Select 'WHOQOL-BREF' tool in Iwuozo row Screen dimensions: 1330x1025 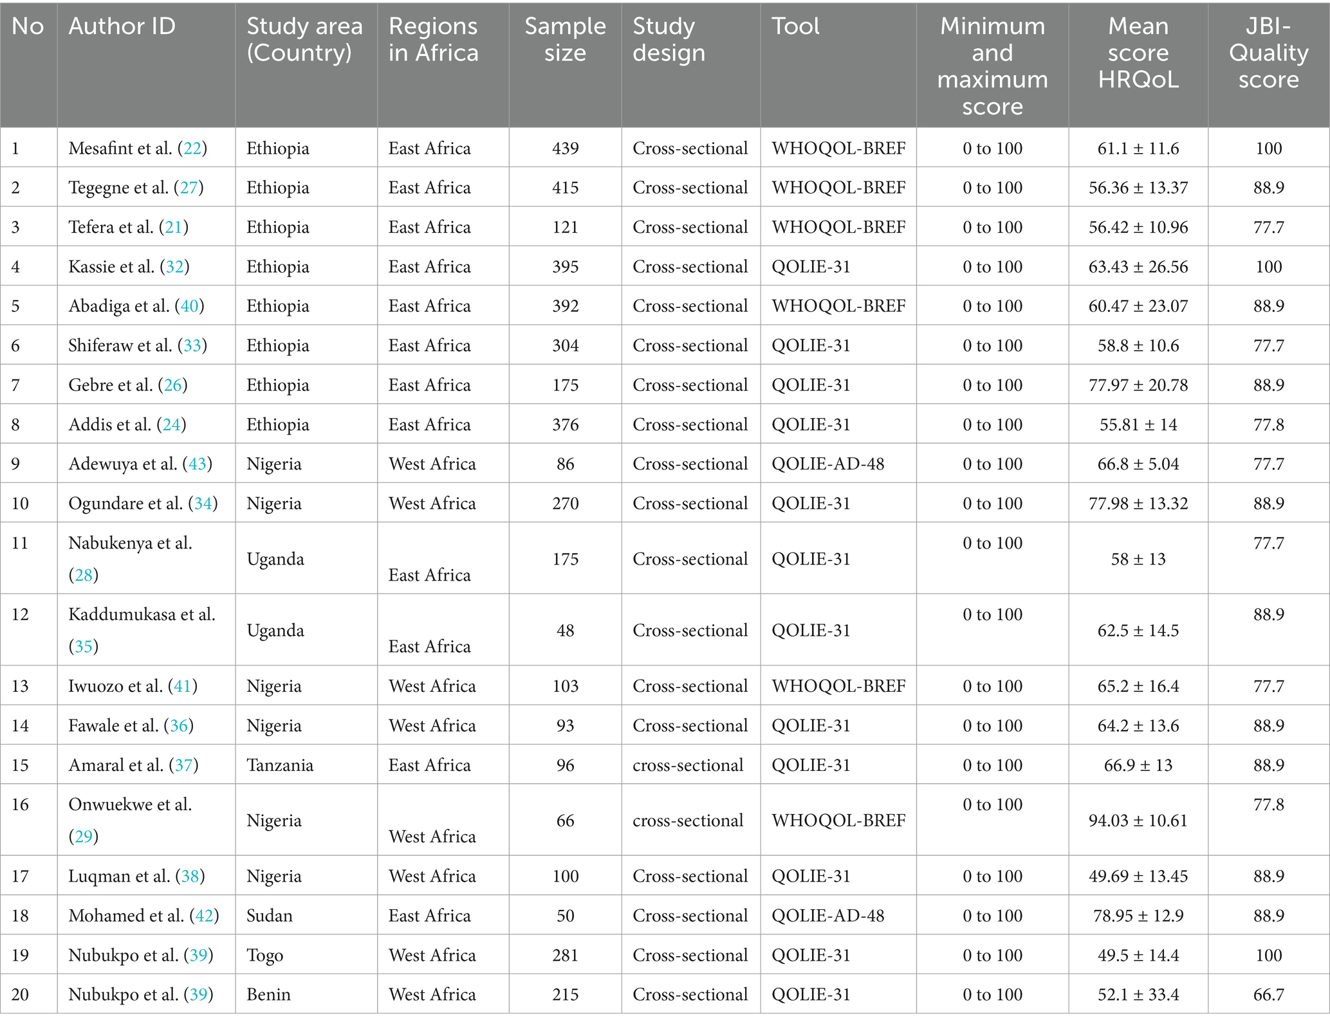click(x=838, y=686)
